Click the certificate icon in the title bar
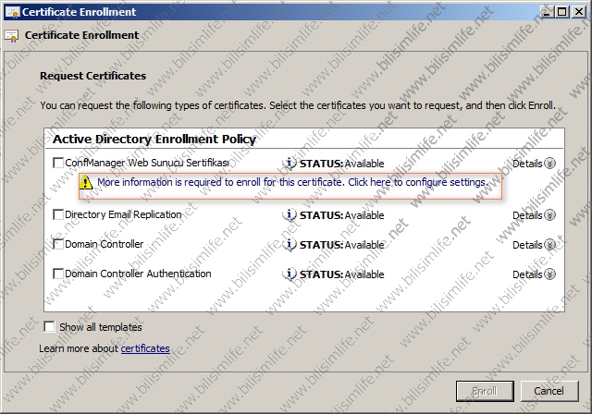The width and height of the screenshot is (592, 414). point(12,12)
